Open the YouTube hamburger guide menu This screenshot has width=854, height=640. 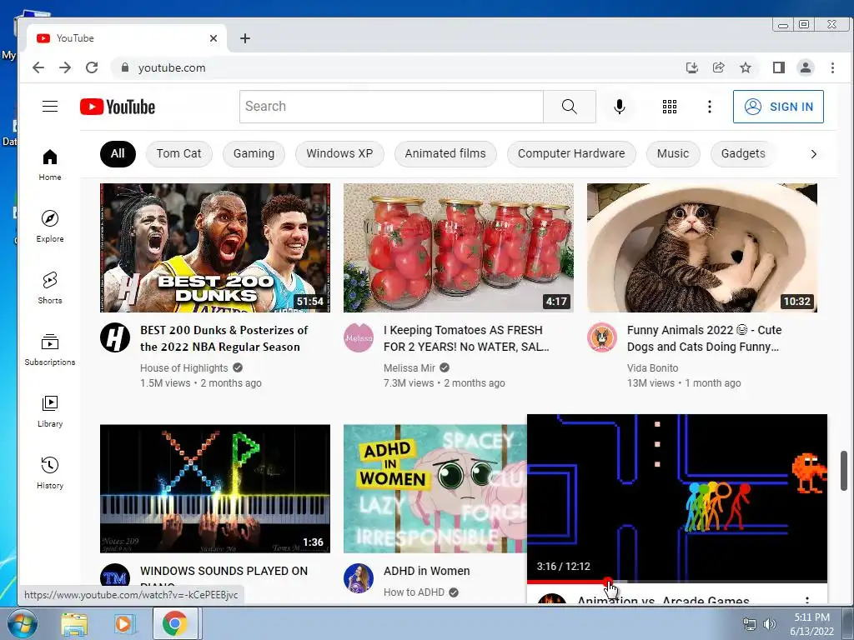(49, 106)
